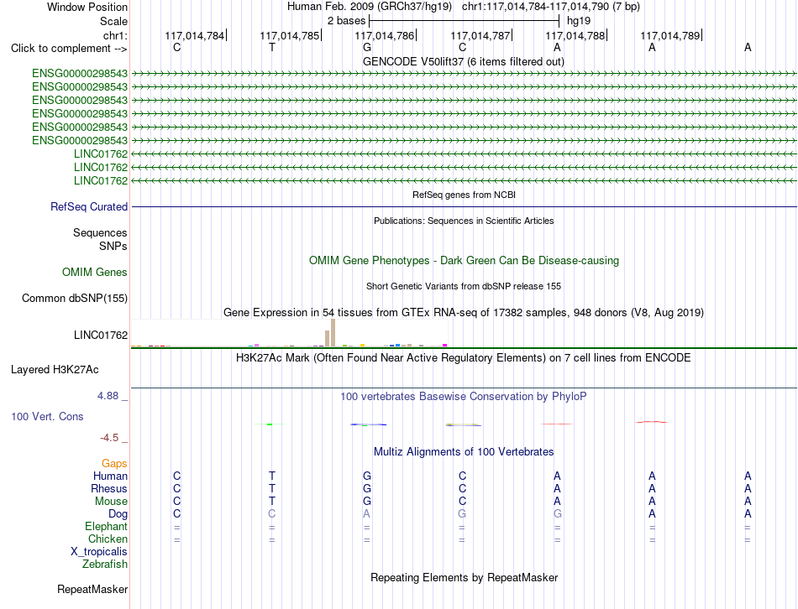This screenshot has width=798, height=609.
Task: Select the Rhesus species label
Action: [x=109, y=488]
